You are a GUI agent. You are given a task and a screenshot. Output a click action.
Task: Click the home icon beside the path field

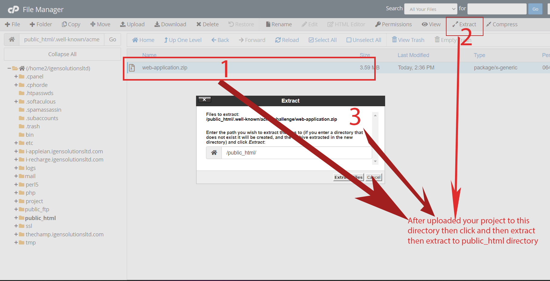point(12,40)
